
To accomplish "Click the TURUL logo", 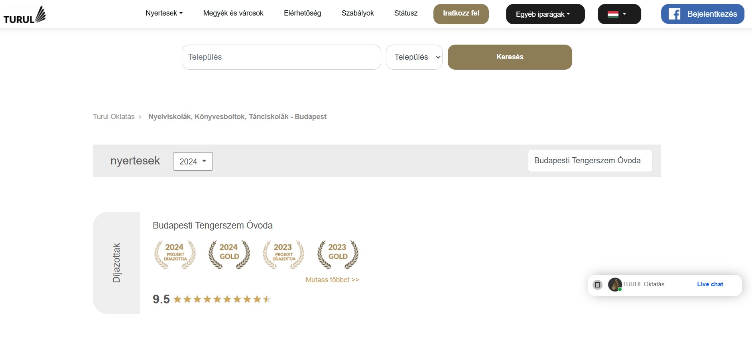I will pyautogui.click(x=25, y=15).
